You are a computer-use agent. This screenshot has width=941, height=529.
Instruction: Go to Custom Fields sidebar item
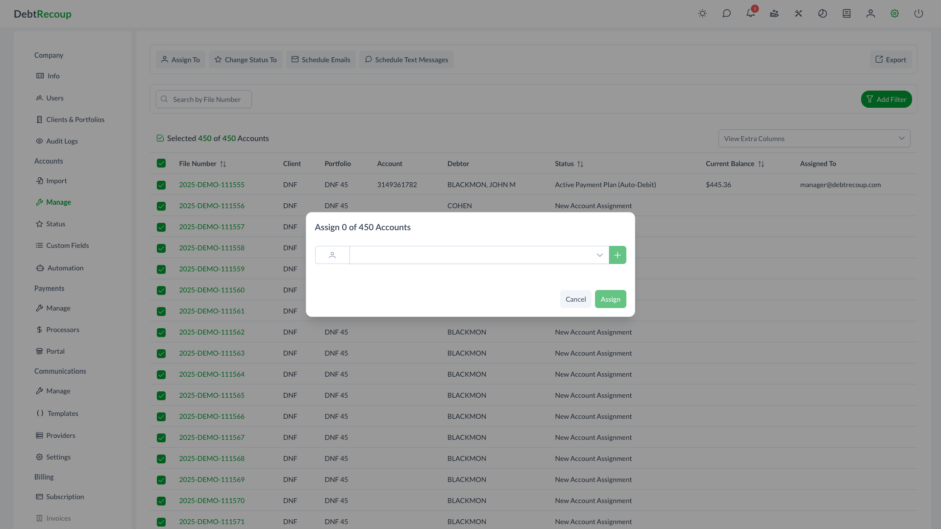67,245
